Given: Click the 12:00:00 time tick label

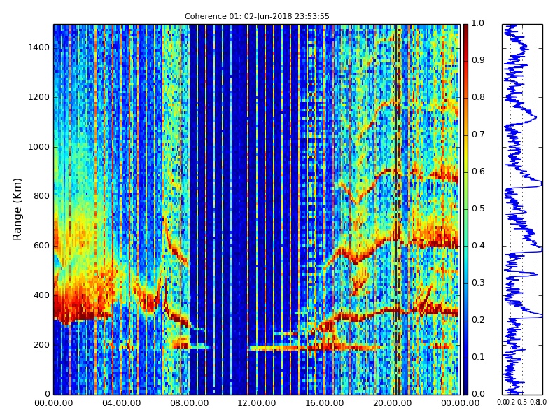Looking at the screenshot, I should [x=257, y=404].
